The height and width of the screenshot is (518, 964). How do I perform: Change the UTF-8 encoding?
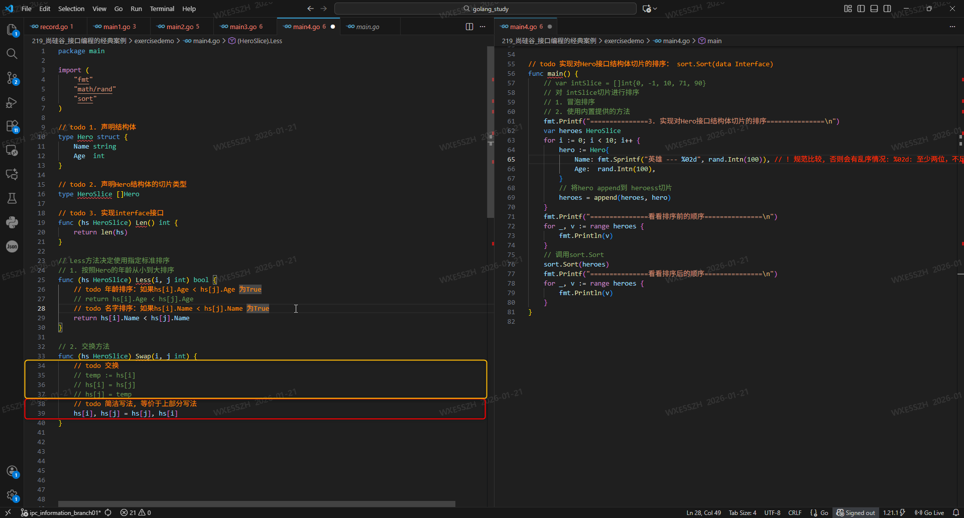coord(772,512)
